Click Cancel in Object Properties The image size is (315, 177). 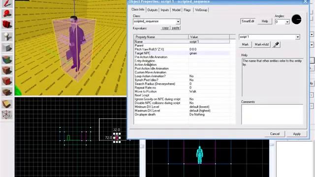click(x=275, y=134)
